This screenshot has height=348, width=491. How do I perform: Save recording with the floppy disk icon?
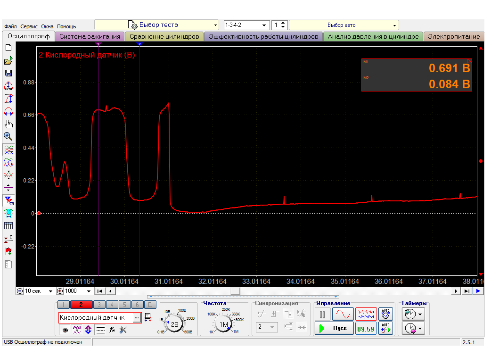(8, 73)
